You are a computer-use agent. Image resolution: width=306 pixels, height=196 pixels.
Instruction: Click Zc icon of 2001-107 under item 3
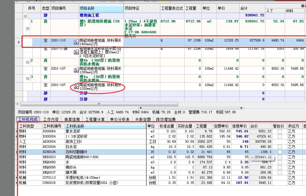[x=76, y=87]
